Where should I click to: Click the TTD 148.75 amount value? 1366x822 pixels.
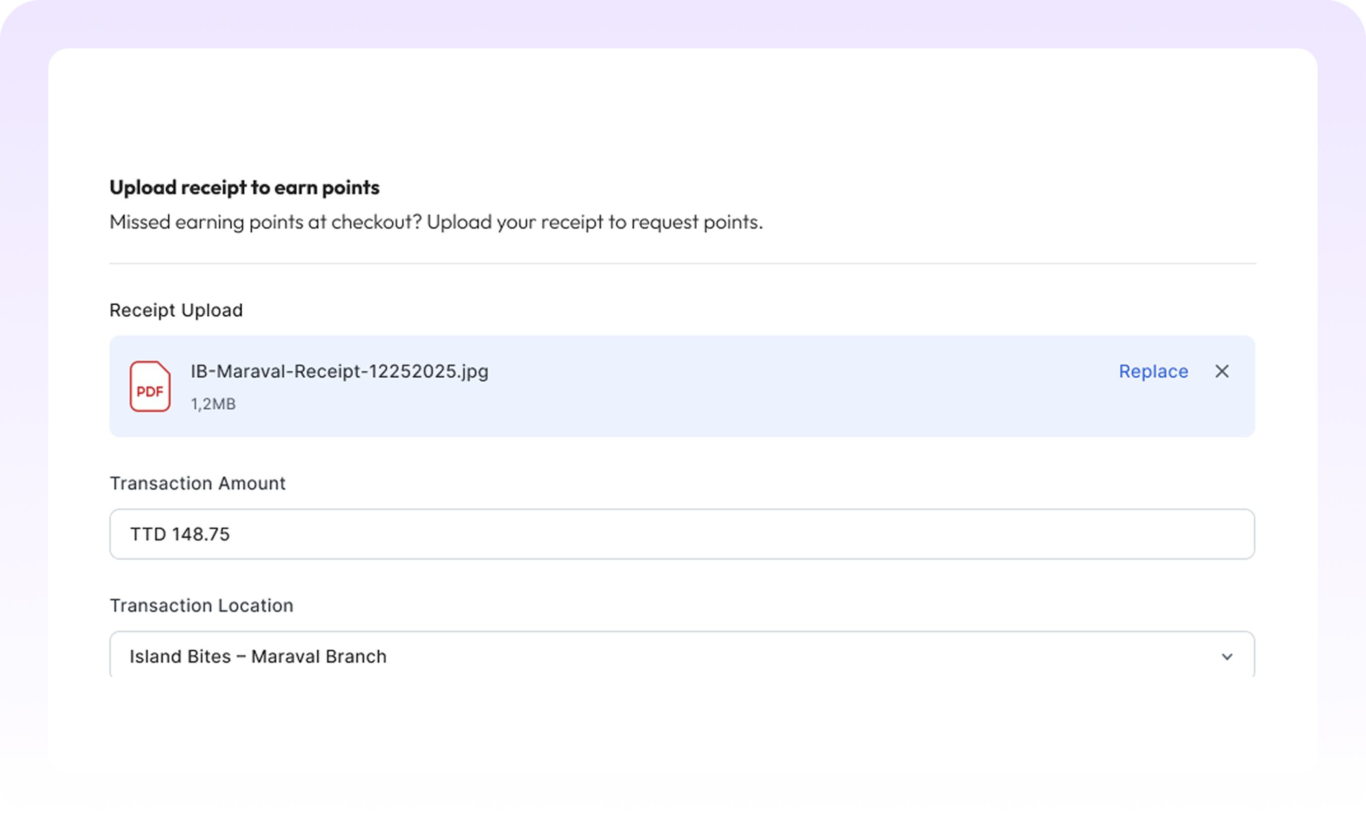179,534
